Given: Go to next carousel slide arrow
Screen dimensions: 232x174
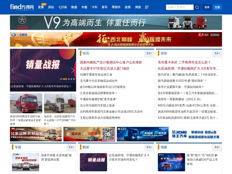Looking at the screenshot, I should tap(73, 70).
